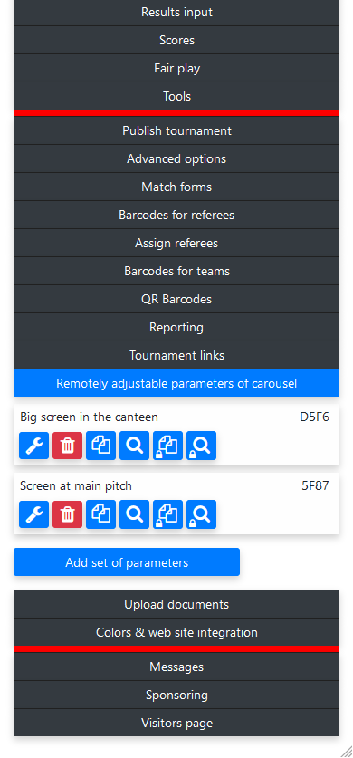
Task: Open the Publish tournament menu item
Action: point(176,131)
